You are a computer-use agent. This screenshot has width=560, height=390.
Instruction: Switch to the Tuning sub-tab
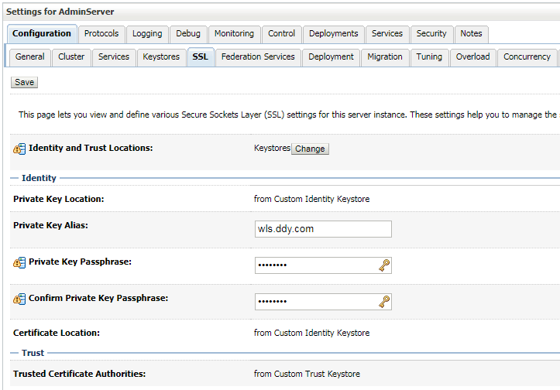pos(429,57)
